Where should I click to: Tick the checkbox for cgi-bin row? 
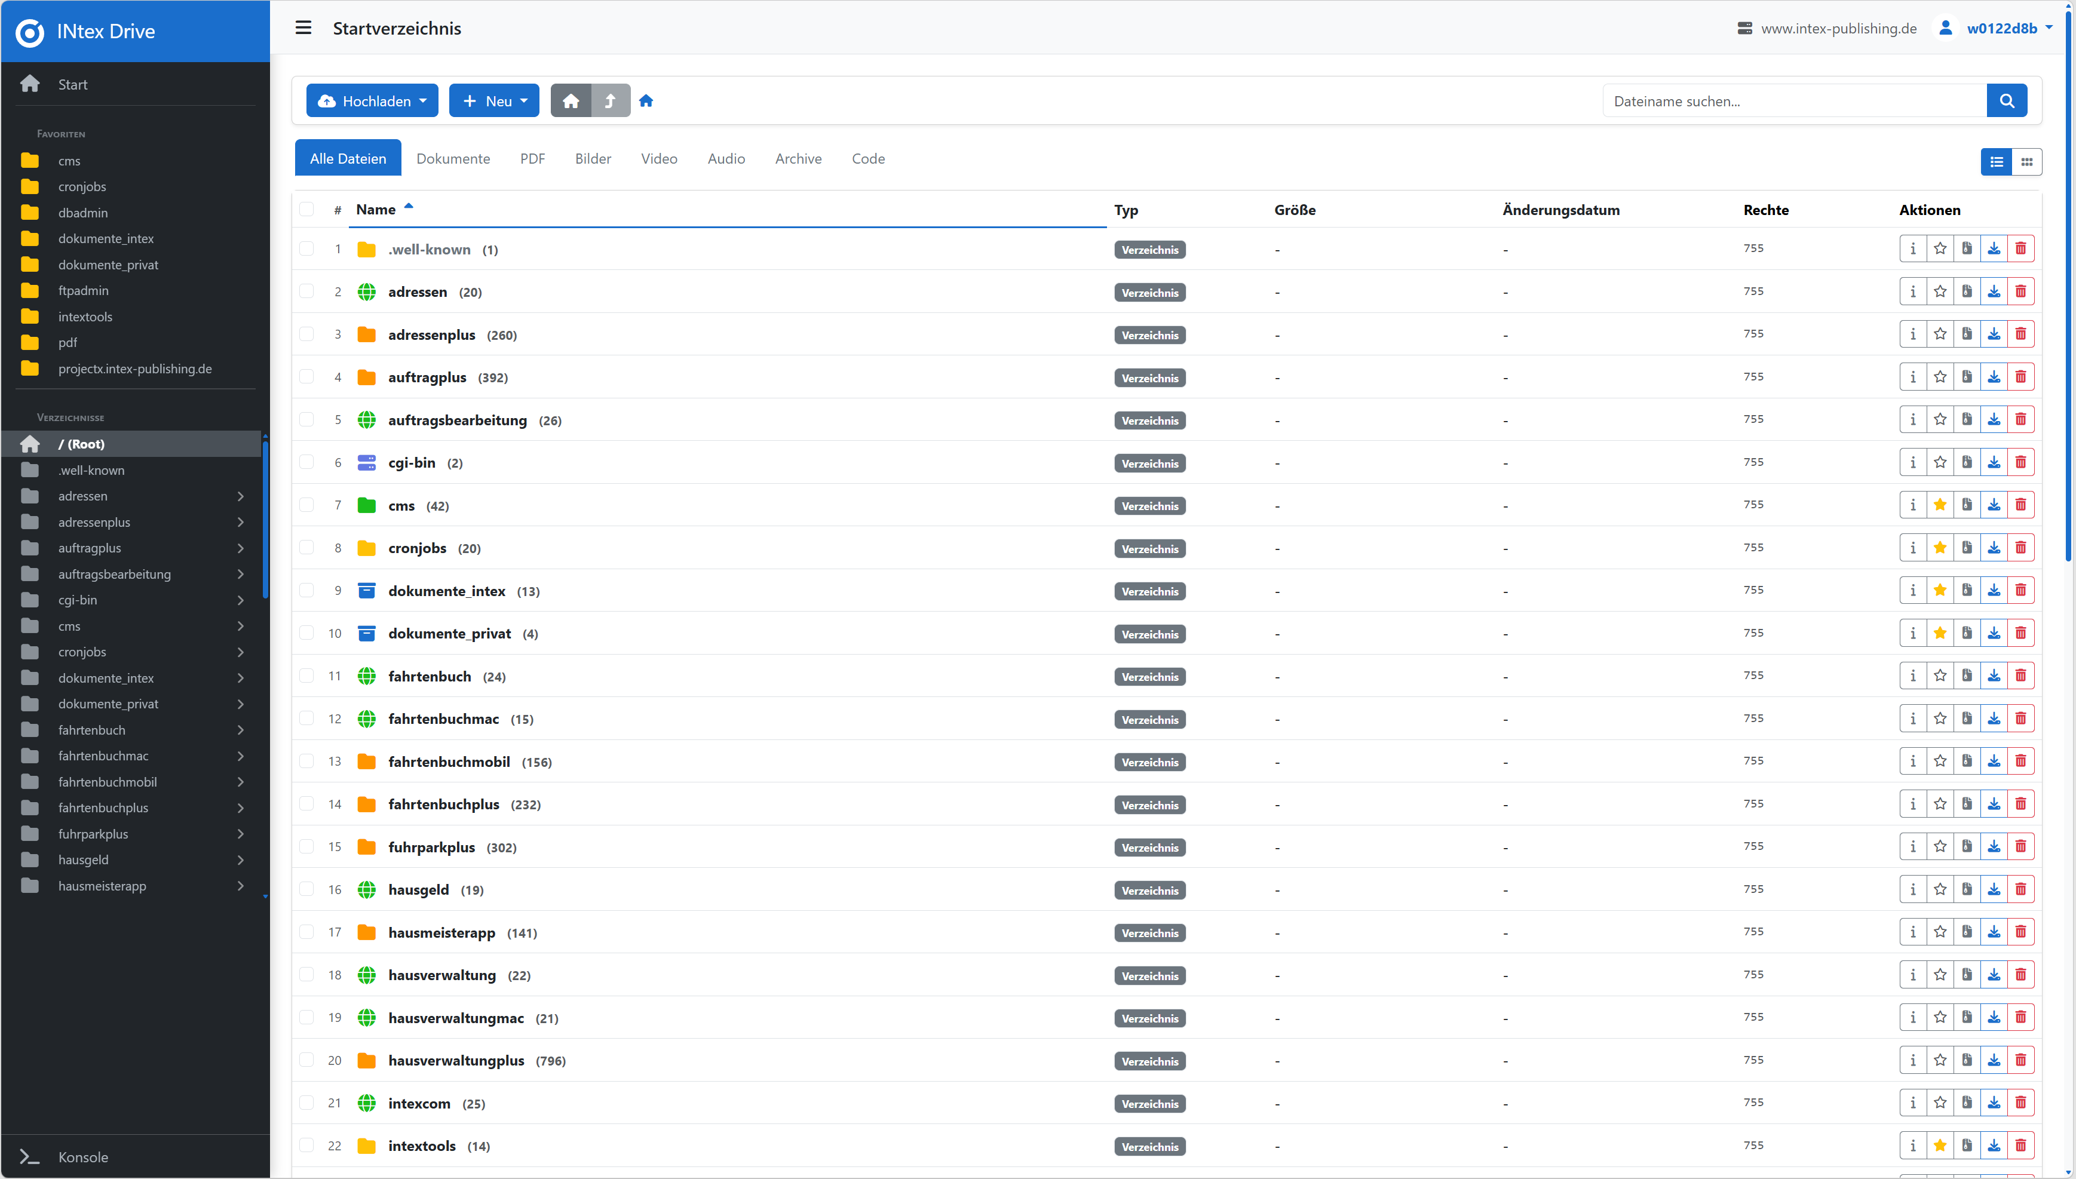306,462
